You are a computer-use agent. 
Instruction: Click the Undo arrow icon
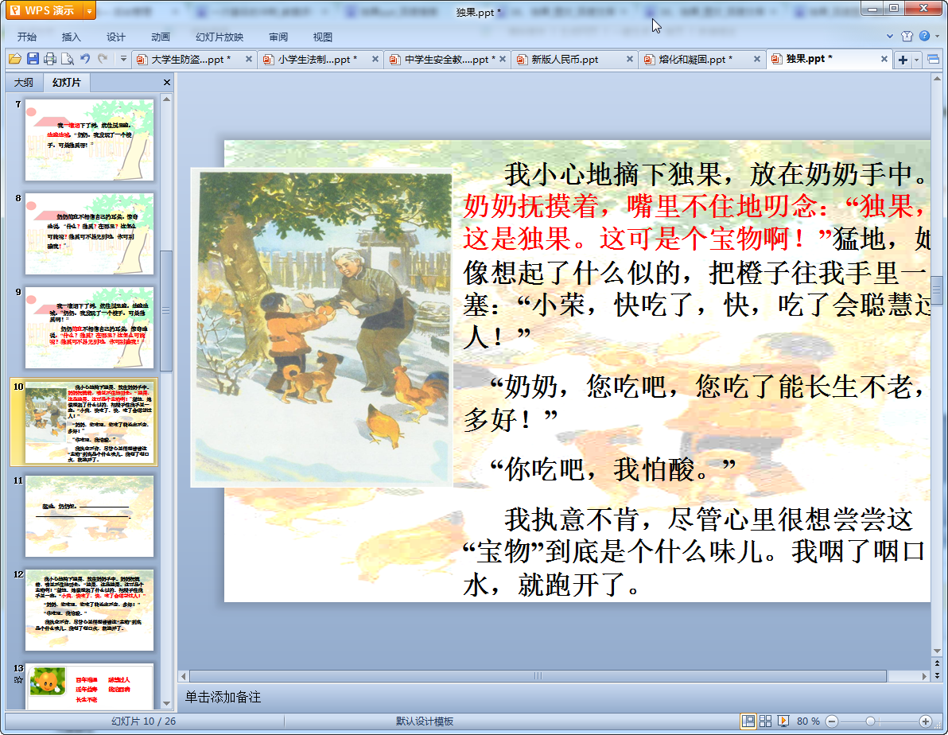pos(85,59)
